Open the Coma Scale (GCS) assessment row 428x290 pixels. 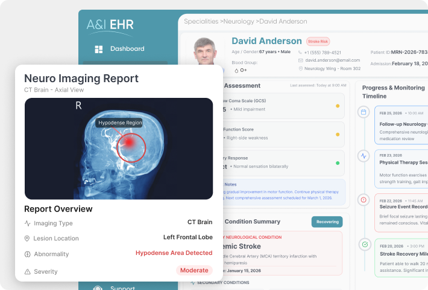[284, 106]
